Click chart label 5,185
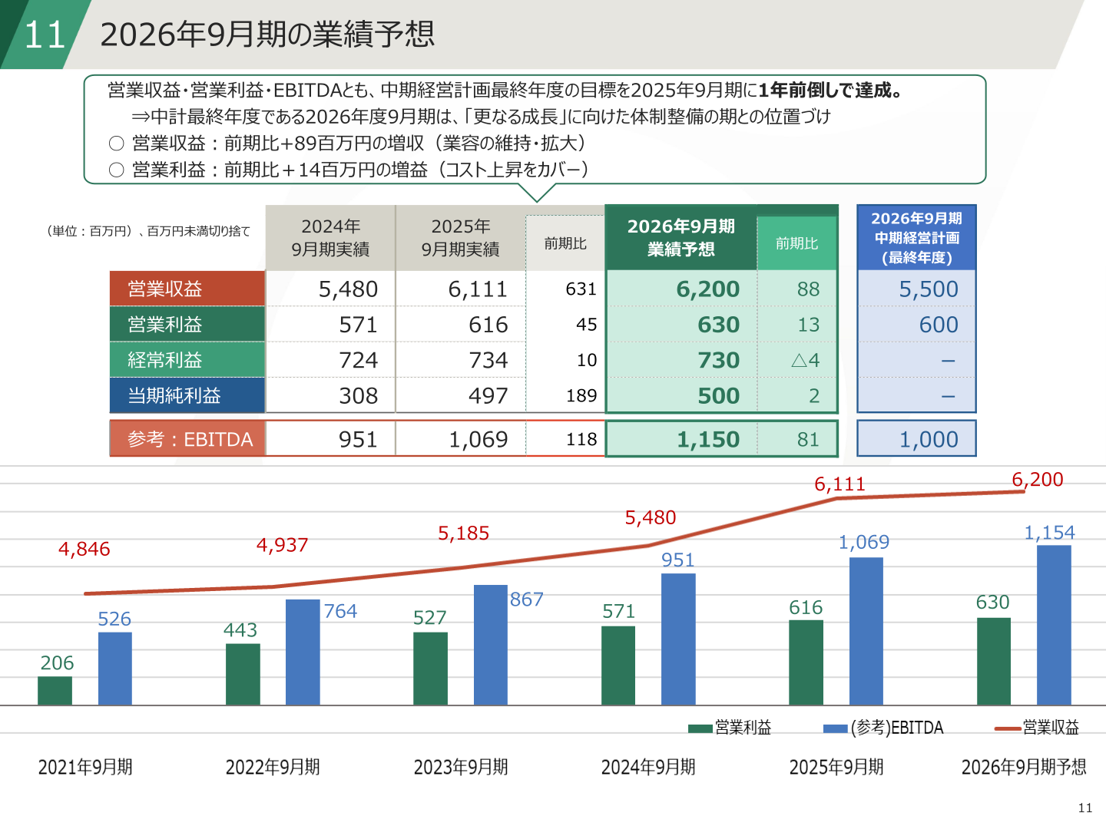 tap(463, 533)
